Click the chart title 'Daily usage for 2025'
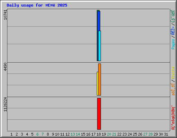The width and height of the screenshot is (177, 138). tap(37, 5)
